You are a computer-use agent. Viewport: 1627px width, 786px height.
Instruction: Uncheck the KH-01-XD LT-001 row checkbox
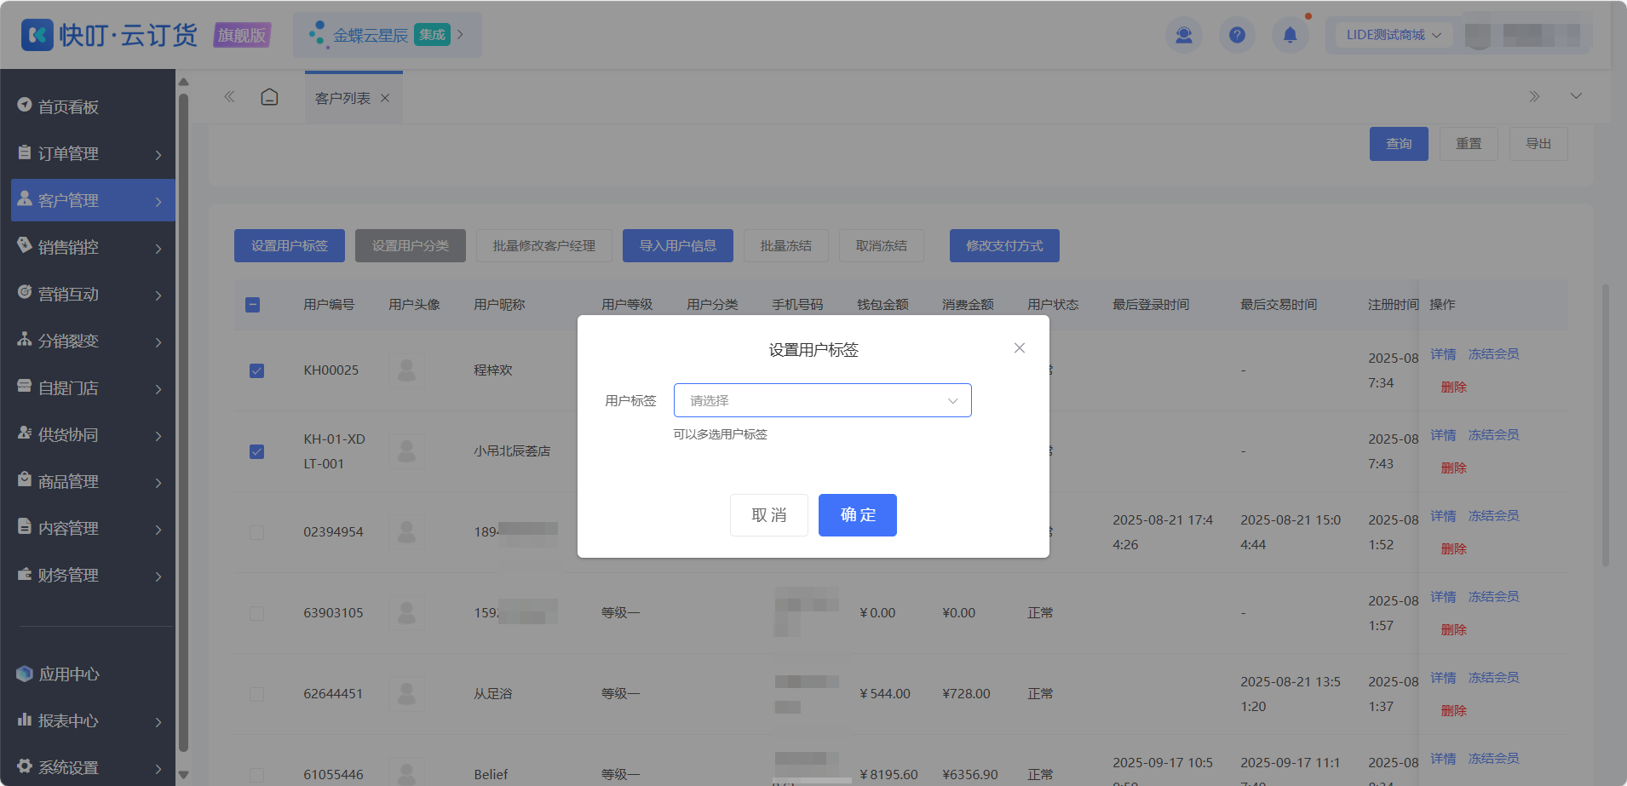tap(256, 451)
